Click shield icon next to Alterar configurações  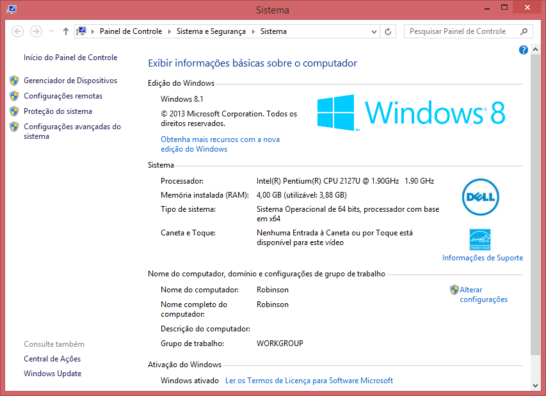[x=454, y=290]
